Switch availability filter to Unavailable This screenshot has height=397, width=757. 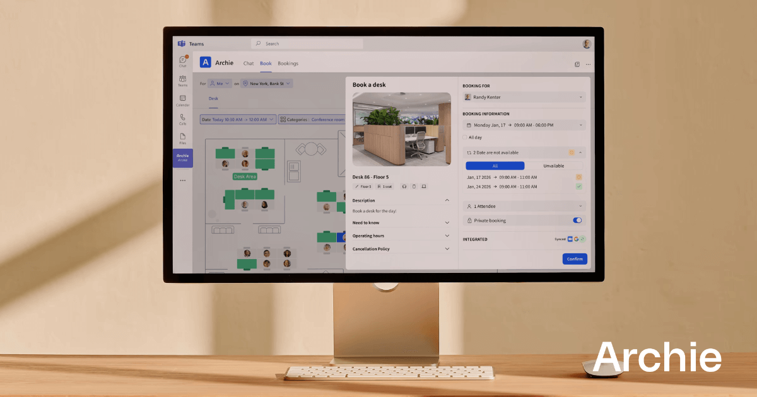point(555,165)
